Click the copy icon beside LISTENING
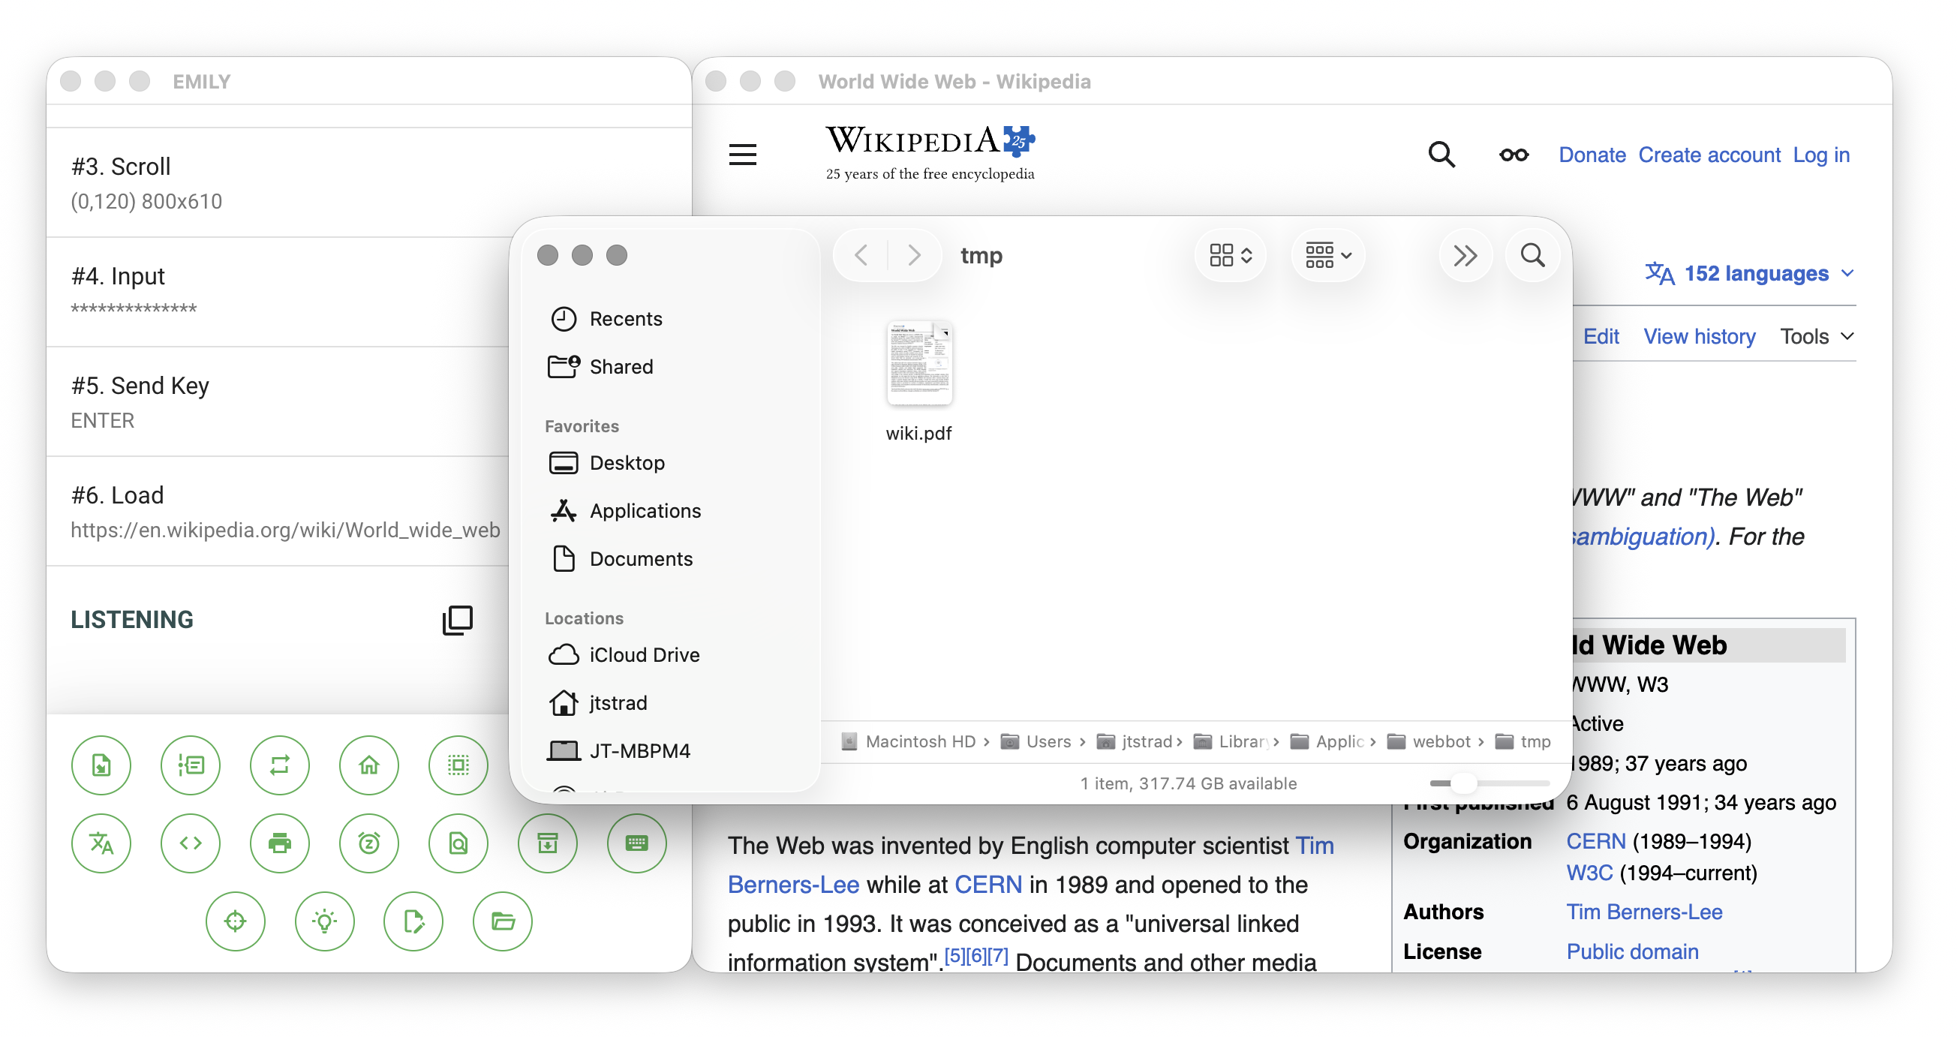Viewport: 1957px width, 1037px height. click(457, 620)
